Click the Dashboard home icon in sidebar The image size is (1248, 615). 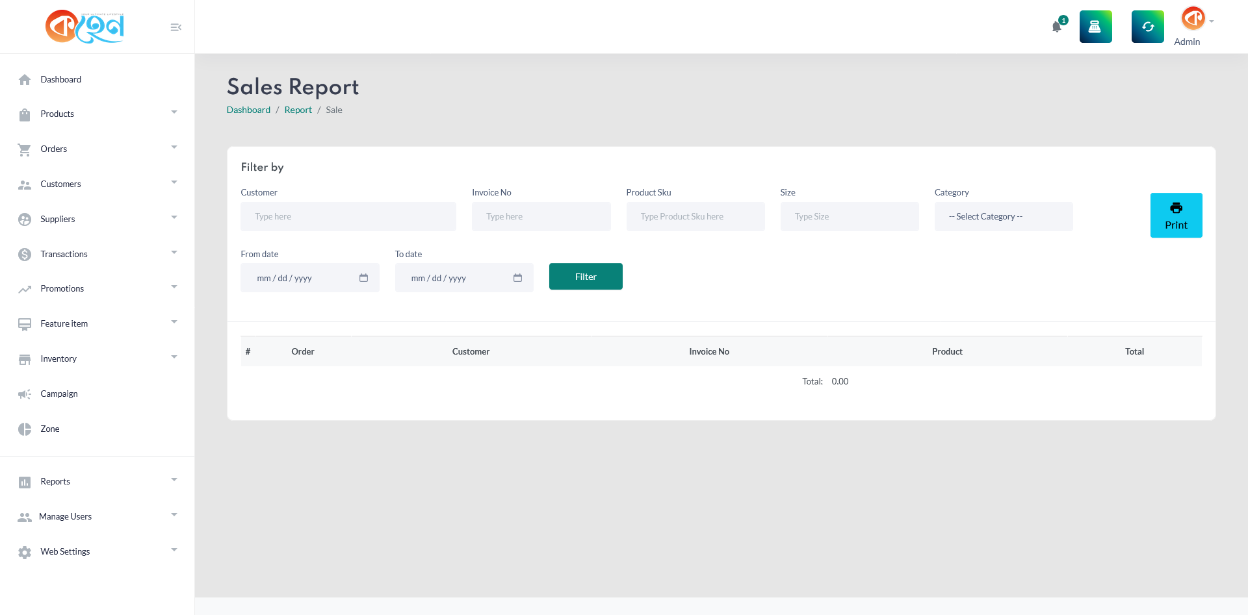coord(25,80)
